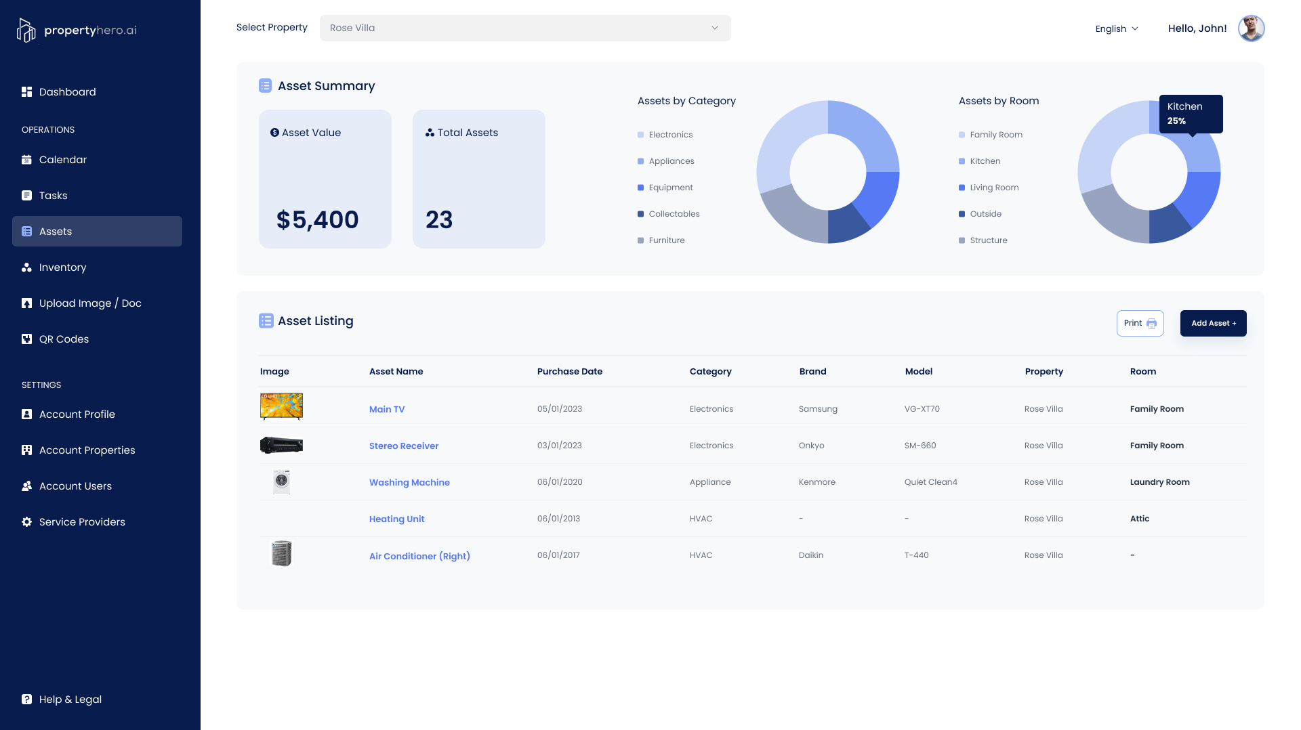The height and width of the screenshot is (730, 1301).
Task: Click the Service Providers gear icon
Action: click(x=26, y=522)
